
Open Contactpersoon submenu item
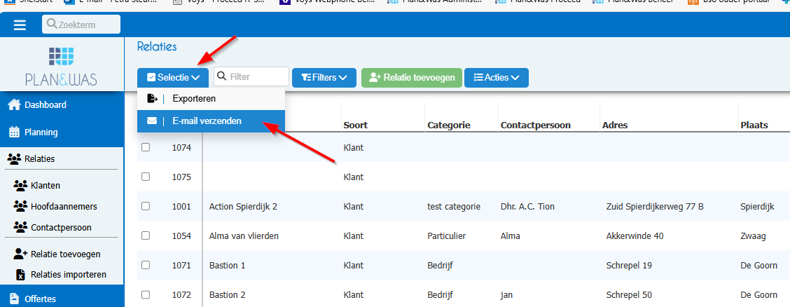pyautogui.click(x=61, y=227)
